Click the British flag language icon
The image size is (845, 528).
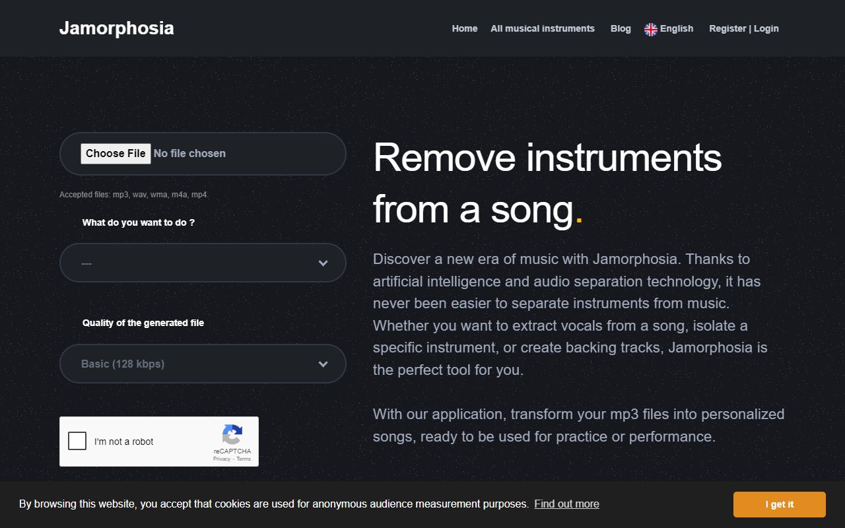coord(650,28)
